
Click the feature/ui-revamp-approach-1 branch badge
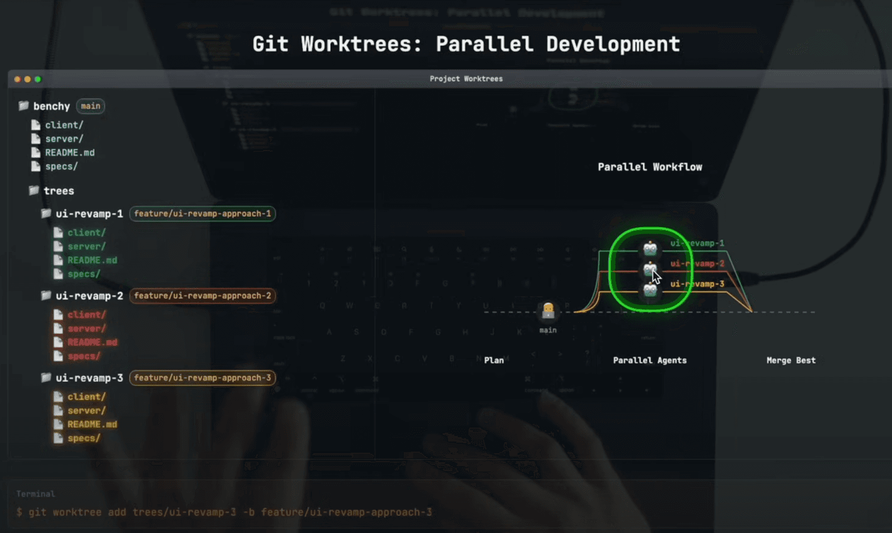click(202, 214)
